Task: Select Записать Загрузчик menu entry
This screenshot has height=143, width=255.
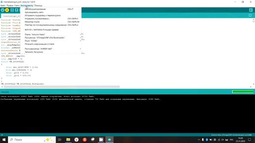Action: (51, 52)
